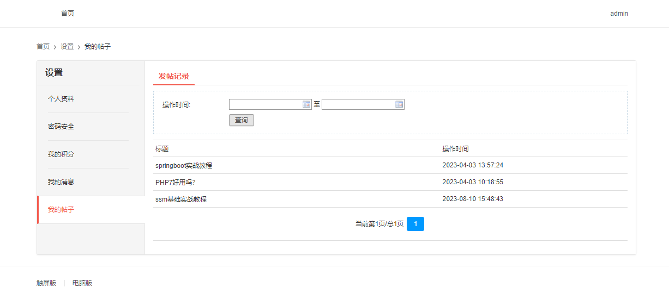
Task: Open calendar icon for start date
Action: 306,104
